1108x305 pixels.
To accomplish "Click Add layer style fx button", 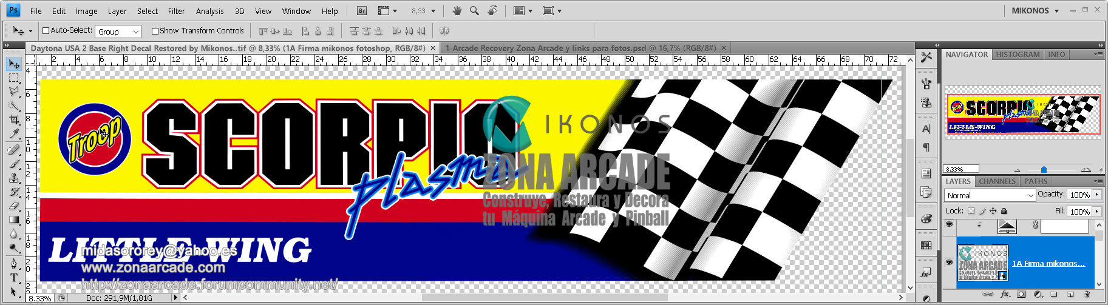I will [1005, 294].
